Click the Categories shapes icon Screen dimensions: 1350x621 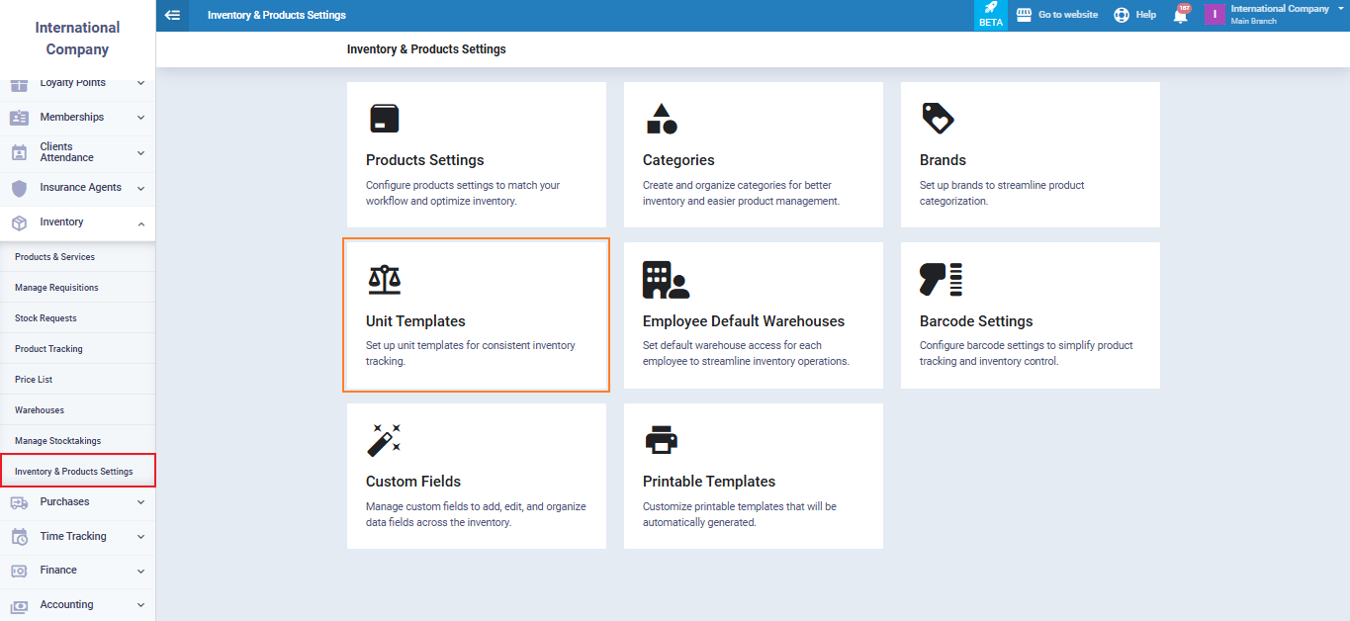tap(662, 119)
